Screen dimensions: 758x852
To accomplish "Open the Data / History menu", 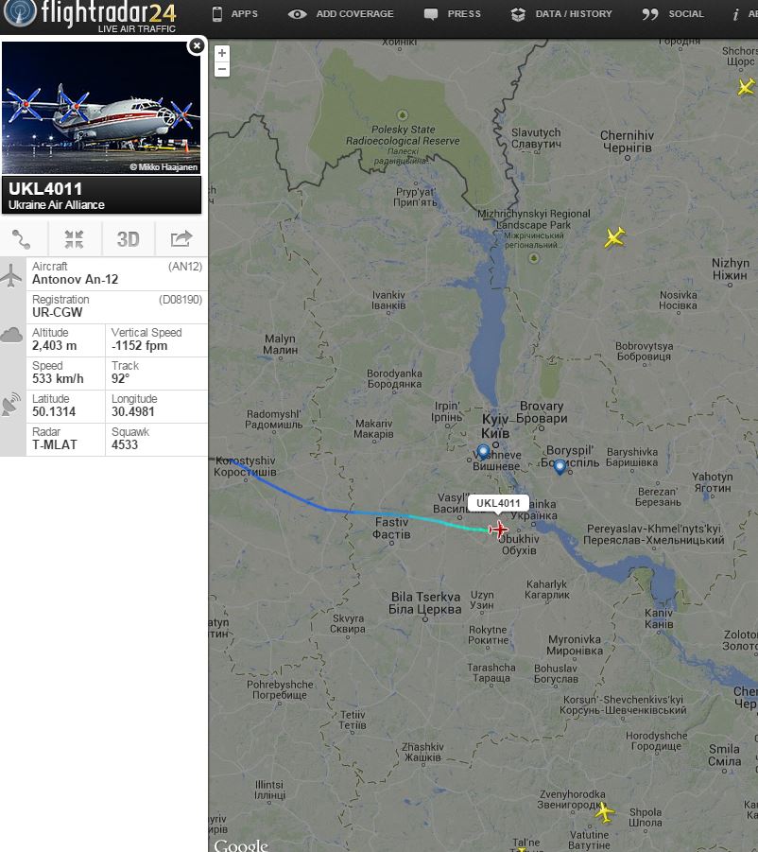I will (560, 14).
